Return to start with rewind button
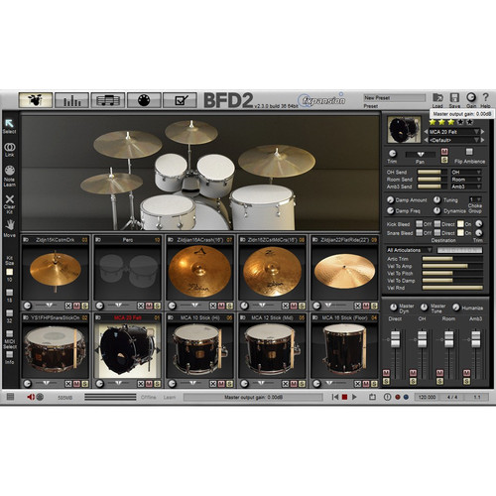 pos(335,397)
